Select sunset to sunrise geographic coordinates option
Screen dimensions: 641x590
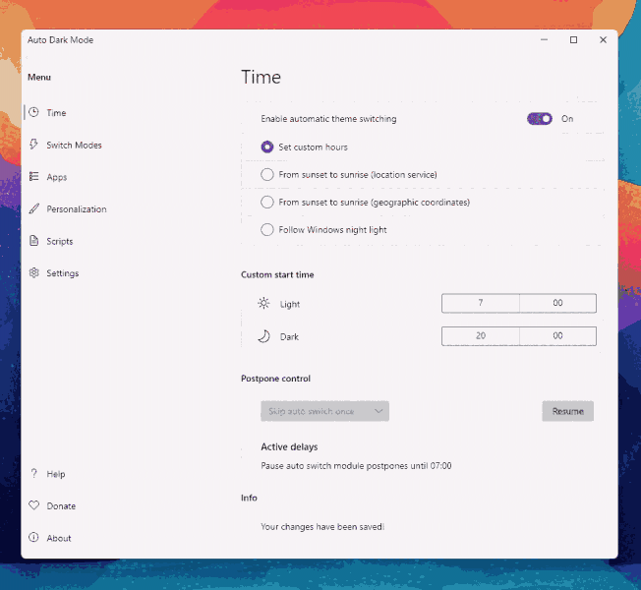coord(267,202)
